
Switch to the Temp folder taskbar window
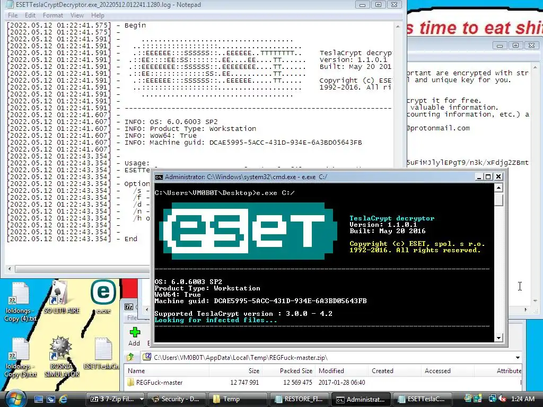(238, 399)
